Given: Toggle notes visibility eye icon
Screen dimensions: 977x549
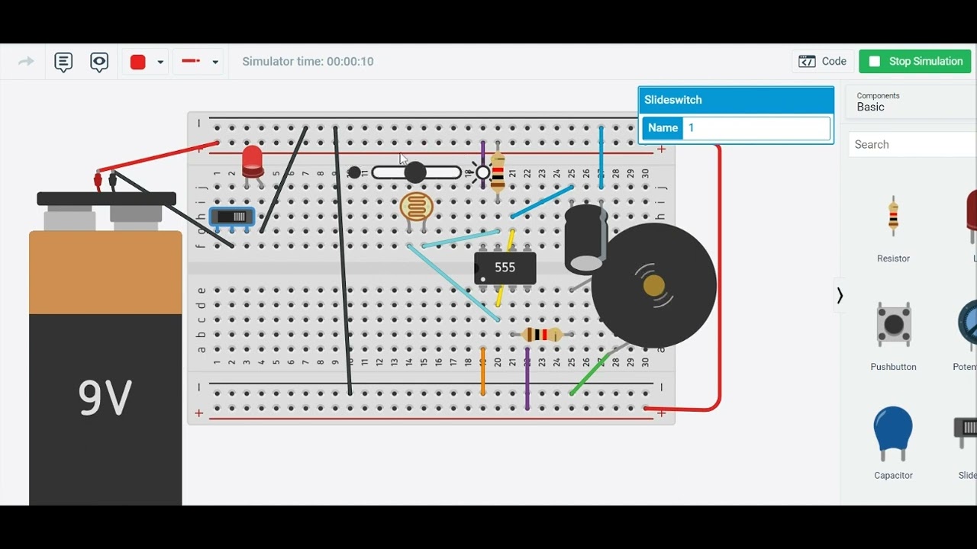Looking at the screenshot, I should pos(99,62).
